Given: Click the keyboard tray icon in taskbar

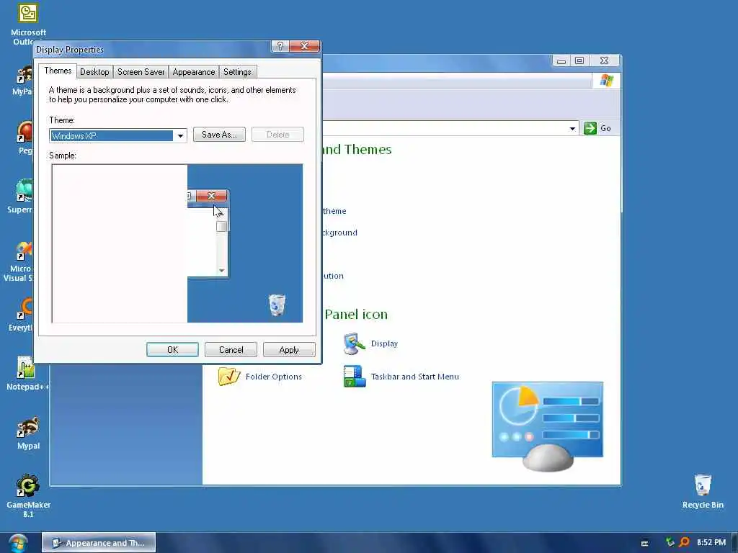Looking at the screenshot, I should (x=645, y=543).
